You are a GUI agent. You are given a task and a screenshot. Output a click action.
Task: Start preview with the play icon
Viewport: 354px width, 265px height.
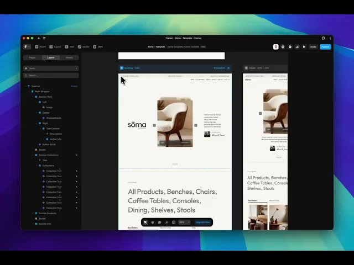[304, 47]
